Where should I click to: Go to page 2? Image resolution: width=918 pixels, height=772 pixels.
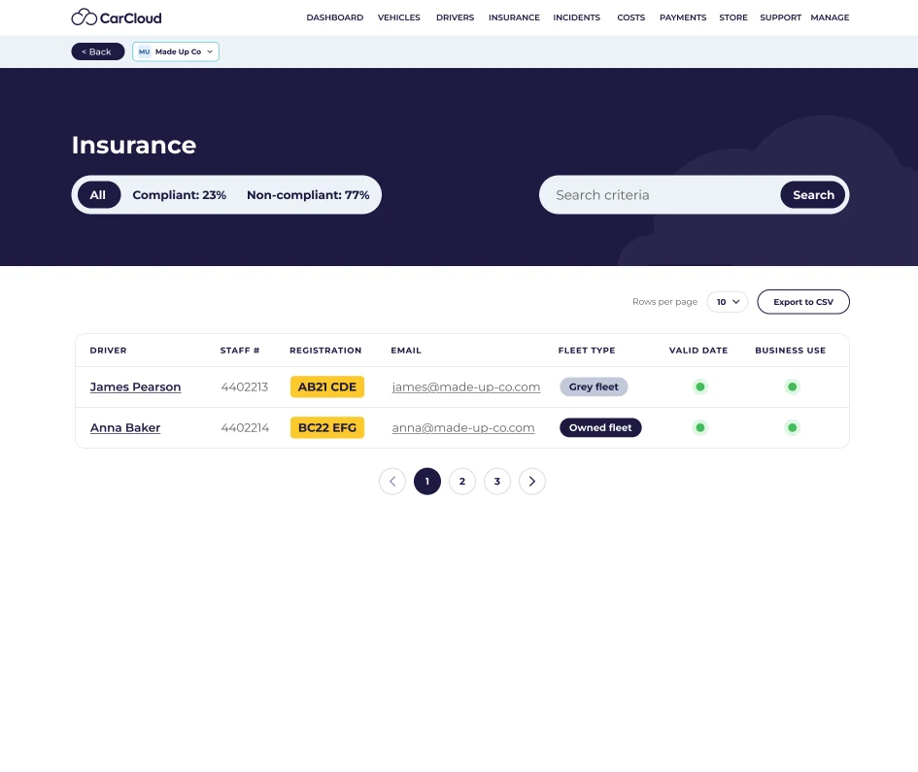click(462, 481)
